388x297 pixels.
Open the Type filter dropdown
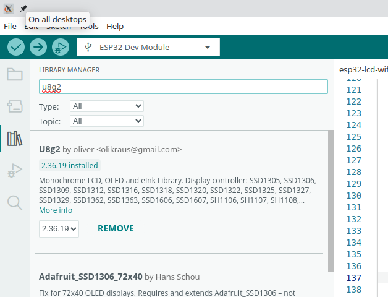tap(107, 106)
